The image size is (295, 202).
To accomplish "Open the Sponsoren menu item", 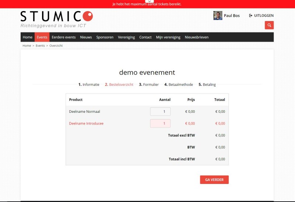I will (x=105, y=37).
